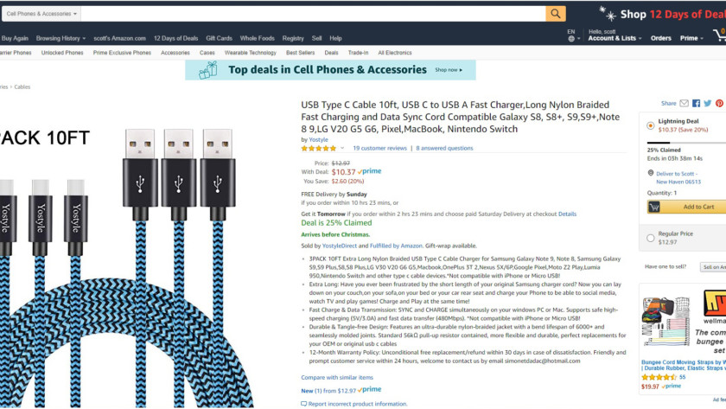
Task: Click the product star rating
Action: (318, 149)
